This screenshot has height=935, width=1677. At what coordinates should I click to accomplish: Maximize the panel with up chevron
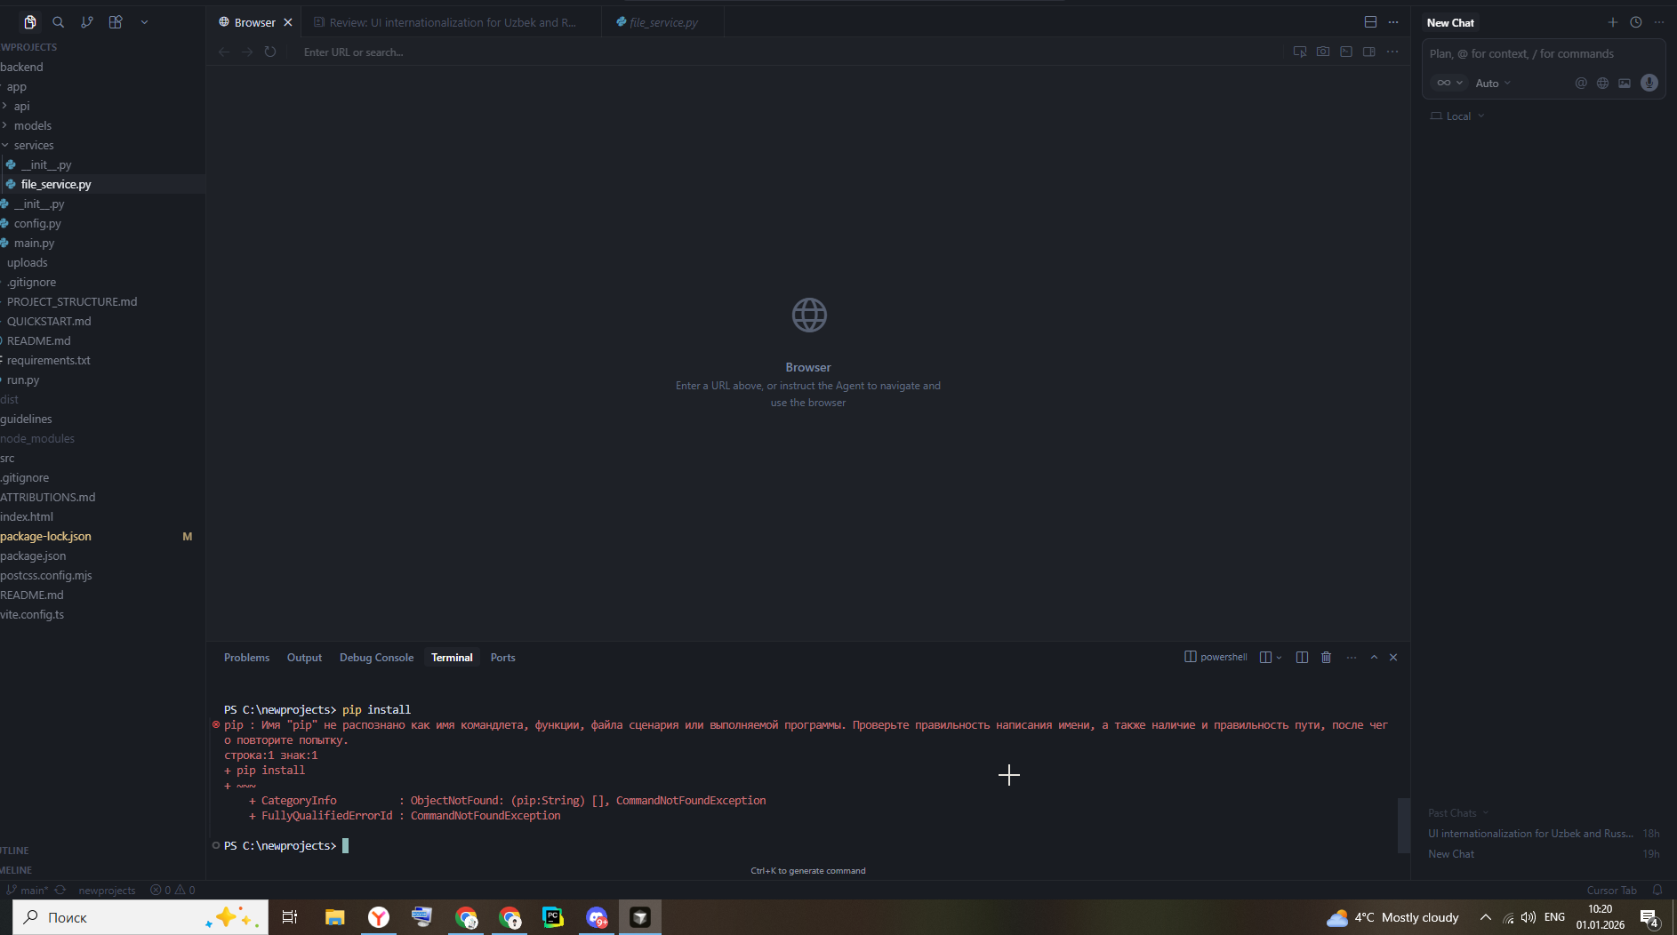point(1374,657)
